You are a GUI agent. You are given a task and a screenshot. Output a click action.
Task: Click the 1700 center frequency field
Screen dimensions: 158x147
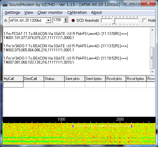58,20
